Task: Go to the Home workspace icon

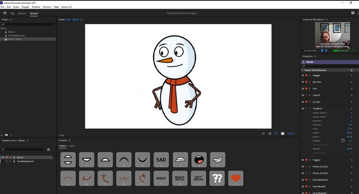Action: click(x=5, y=13)
